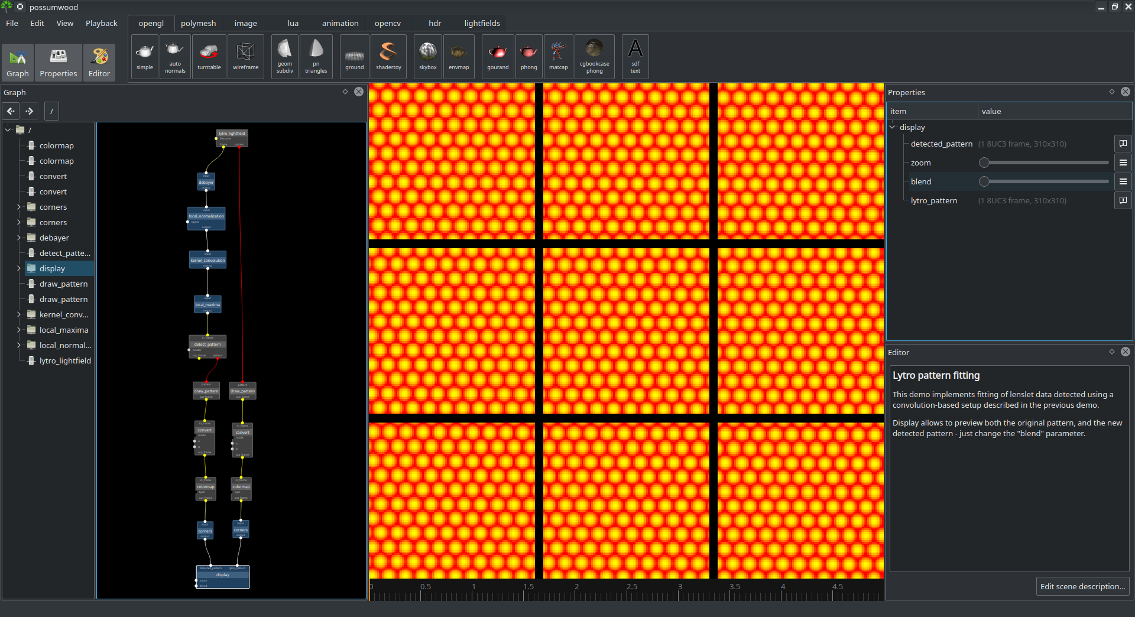Image resolution: width=1135 pixels, height=617 pixels.
Task: Select the phong shading icon
Action: point(529,57)
